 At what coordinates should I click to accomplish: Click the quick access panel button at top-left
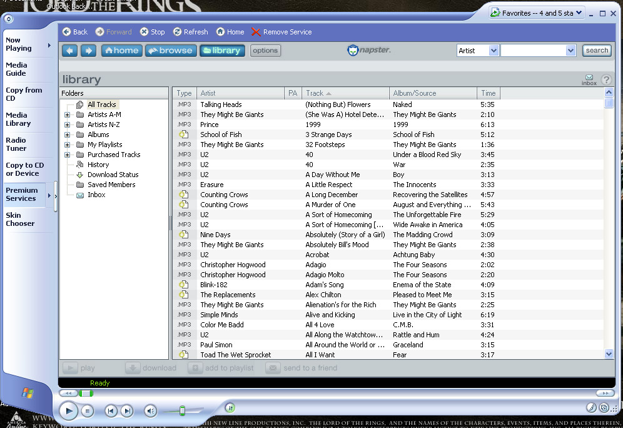click(x=9, y=19)
